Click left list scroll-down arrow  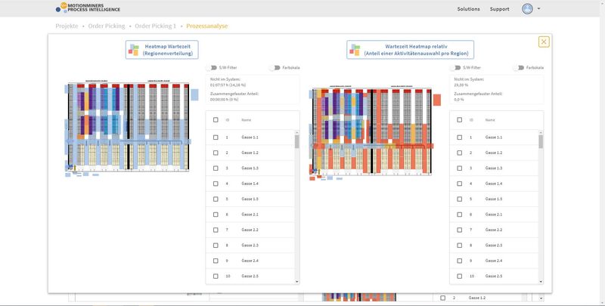tap(296, 282)
